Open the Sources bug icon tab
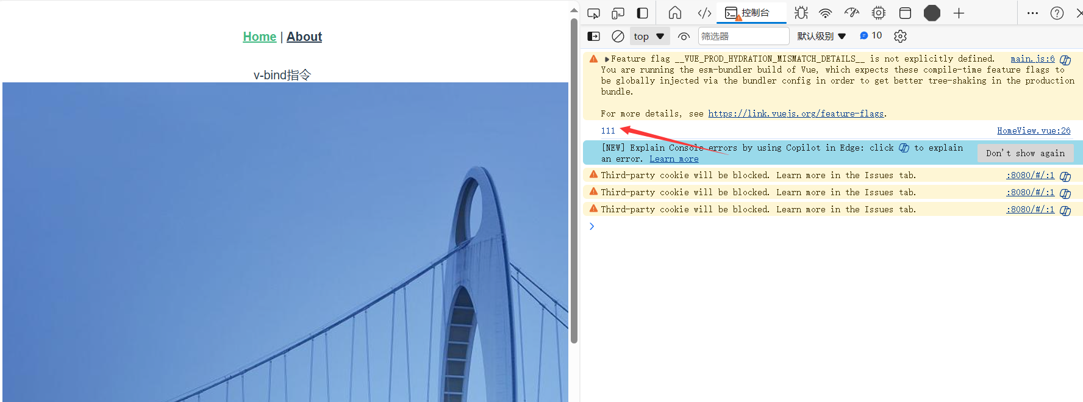Screen dimensions: 1083x402 click(801, 13)
